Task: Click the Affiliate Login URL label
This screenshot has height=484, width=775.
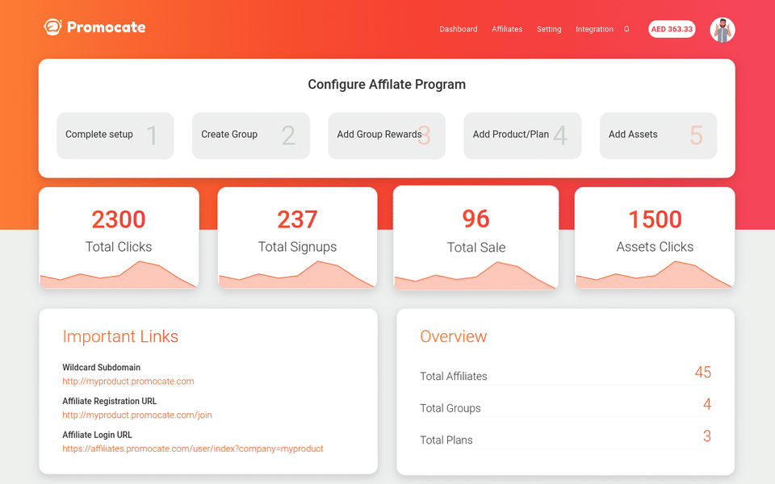Action: click(x=97, y=435)
